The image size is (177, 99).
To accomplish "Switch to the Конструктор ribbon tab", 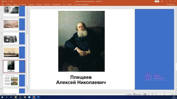I will tap(23, 4).
